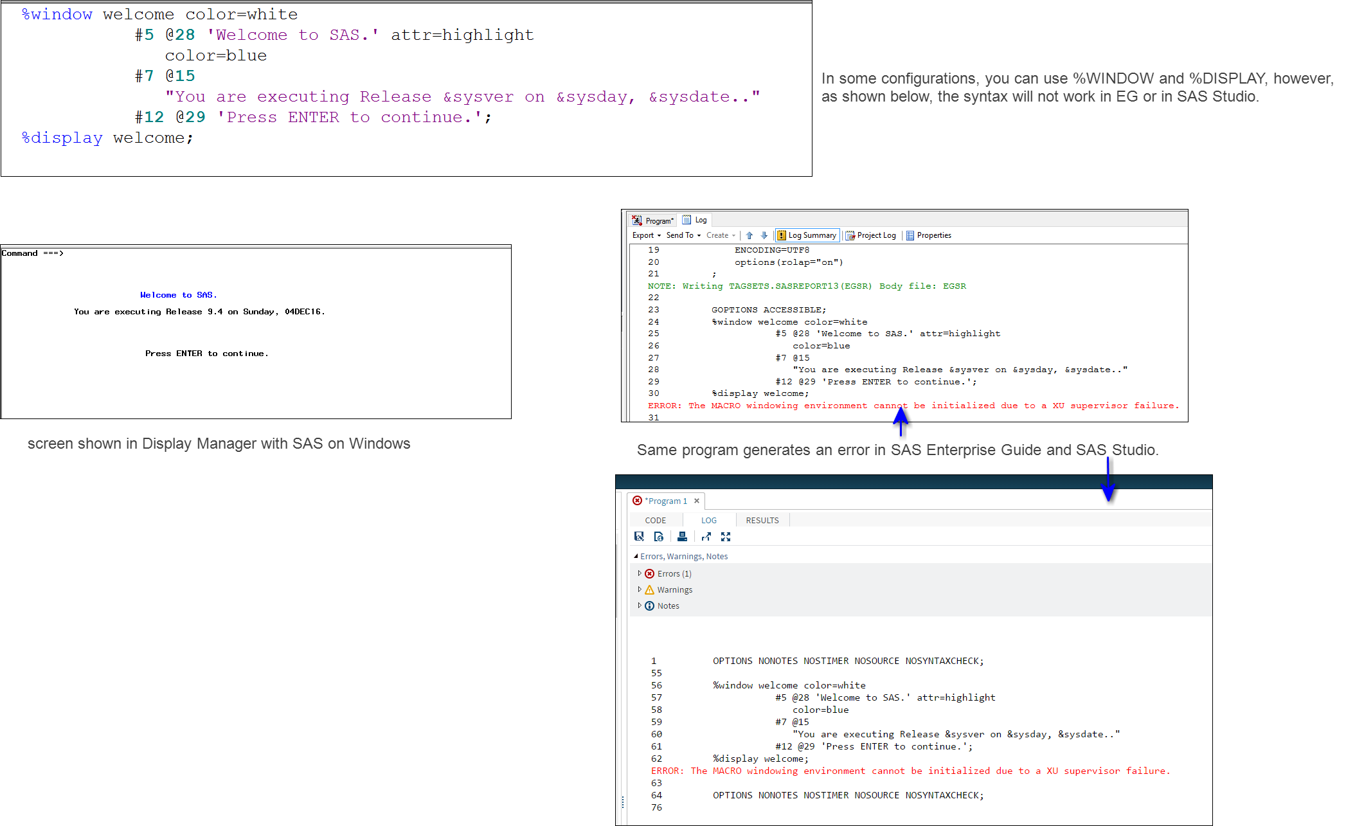Click the blue down arrow in EG log toolbar
Screen dimensions: 1355x826
(x=764, y=235)
